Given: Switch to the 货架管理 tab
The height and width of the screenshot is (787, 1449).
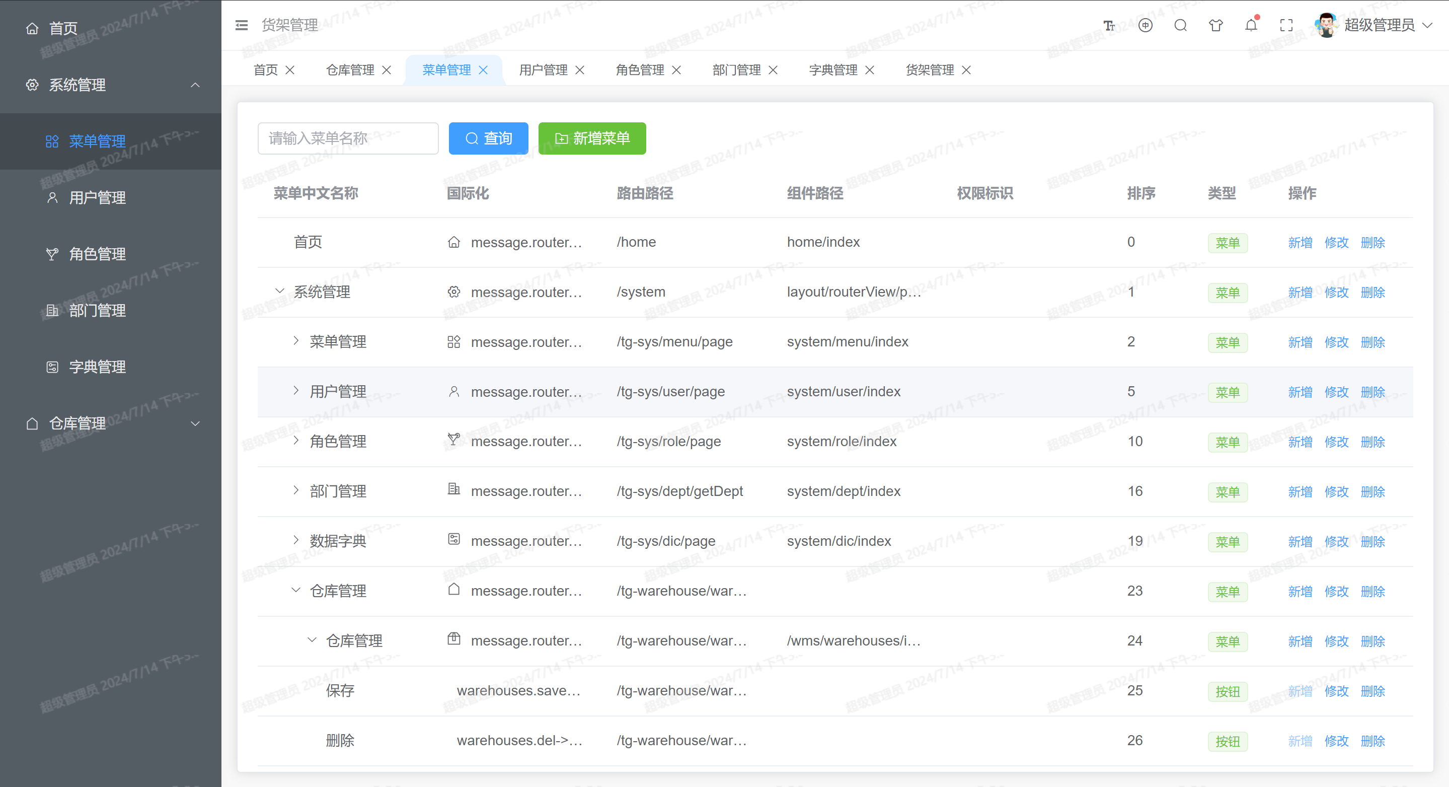Looking at the screenshot, I should point(930,70).
